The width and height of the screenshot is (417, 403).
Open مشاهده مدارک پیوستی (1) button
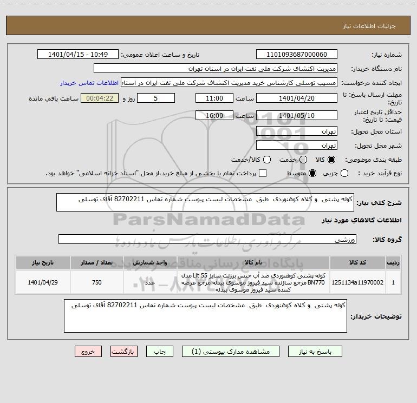point(231,352)
